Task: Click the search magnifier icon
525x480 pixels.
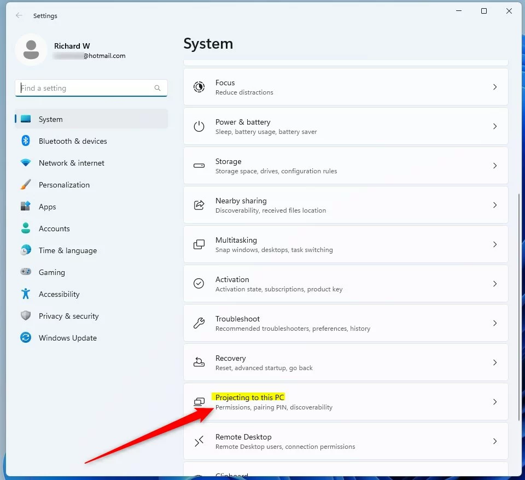Action: [157, 88]
